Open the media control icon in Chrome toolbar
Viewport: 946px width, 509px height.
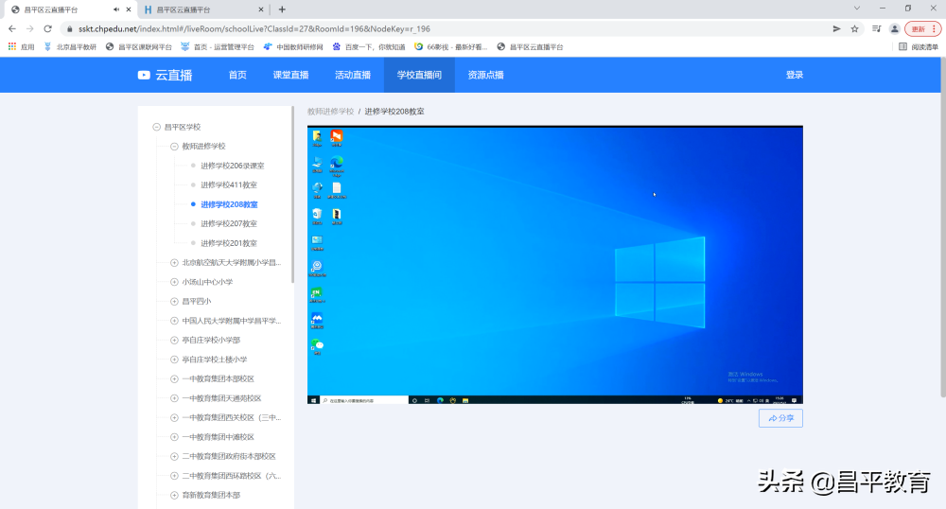point(877,28)
